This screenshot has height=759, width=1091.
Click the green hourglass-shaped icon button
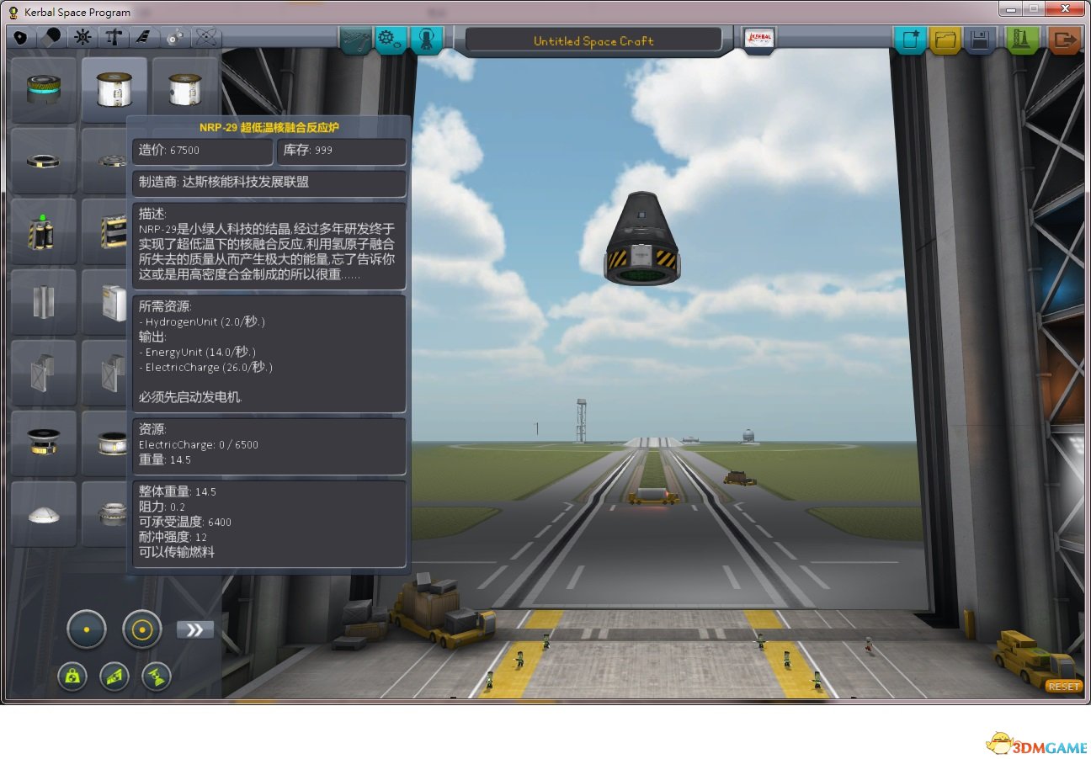tap(157, 676)
